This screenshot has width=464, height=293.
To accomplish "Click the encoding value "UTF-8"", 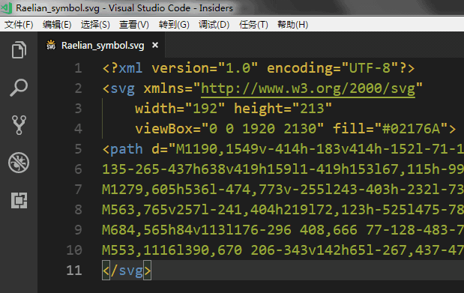I will [x=370, y=68].
